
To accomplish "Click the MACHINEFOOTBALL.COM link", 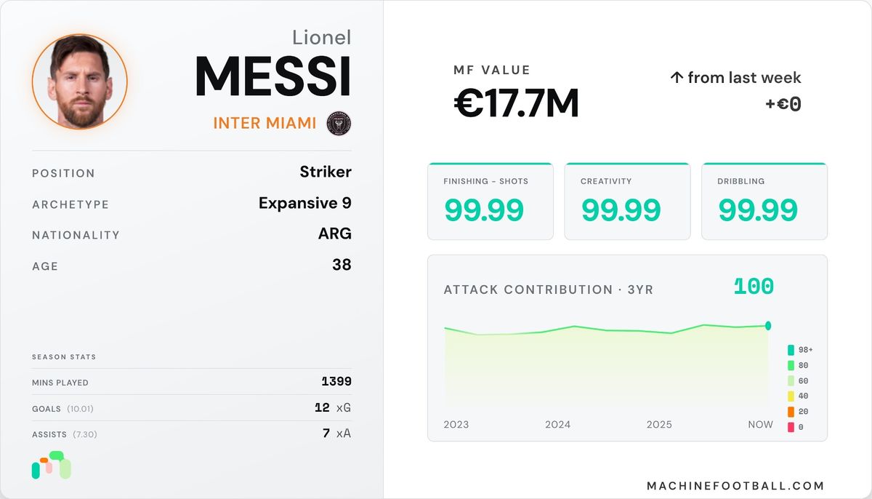I will click(x=735, y=486).
